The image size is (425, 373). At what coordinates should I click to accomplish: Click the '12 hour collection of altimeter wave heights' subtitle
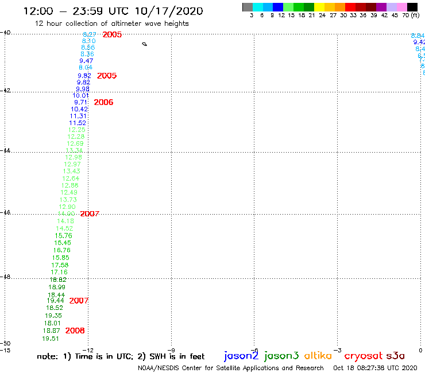click(x=111, y=24)
